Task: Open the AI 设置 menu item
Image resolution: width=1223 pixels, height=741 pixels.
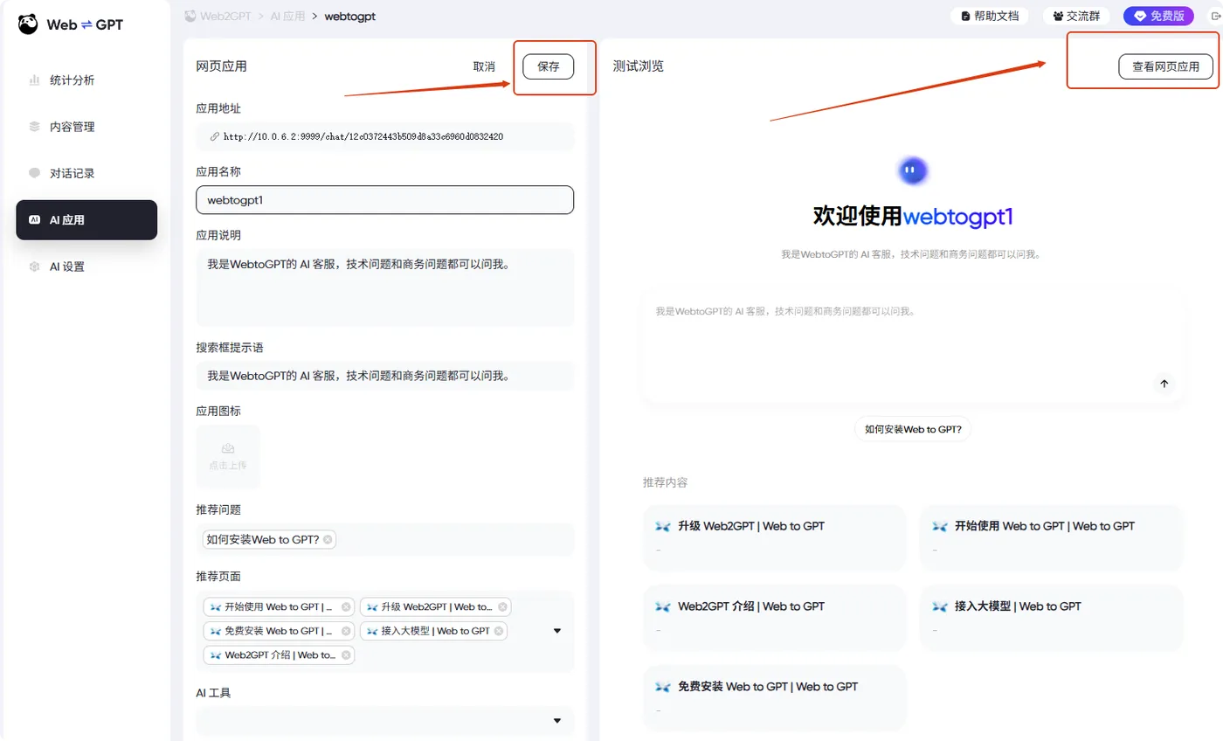Action: click(86, 267)
